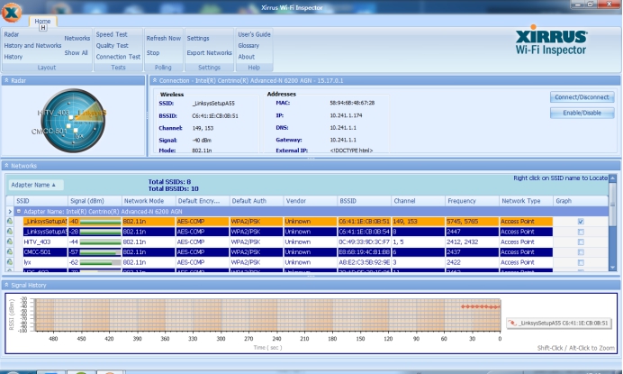
Task: Collapse the Radar panel
Action: click(7, 80)
